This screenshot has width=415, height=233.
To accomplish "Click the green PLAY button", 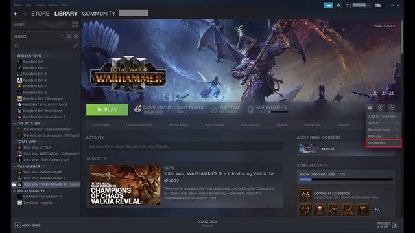I will tap(107, 109).
